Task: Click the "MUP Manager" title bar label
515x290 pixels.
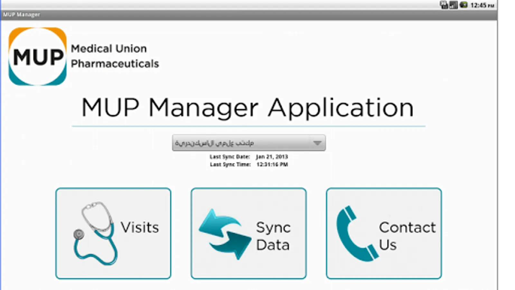Action: click(22, 15)
